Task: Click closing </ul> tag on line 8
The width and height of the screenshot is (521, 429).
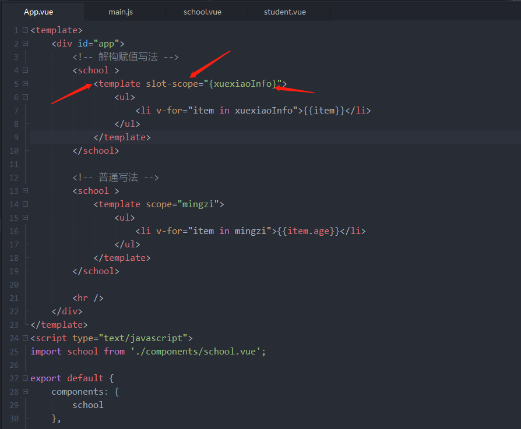Action: click(127, 124)
